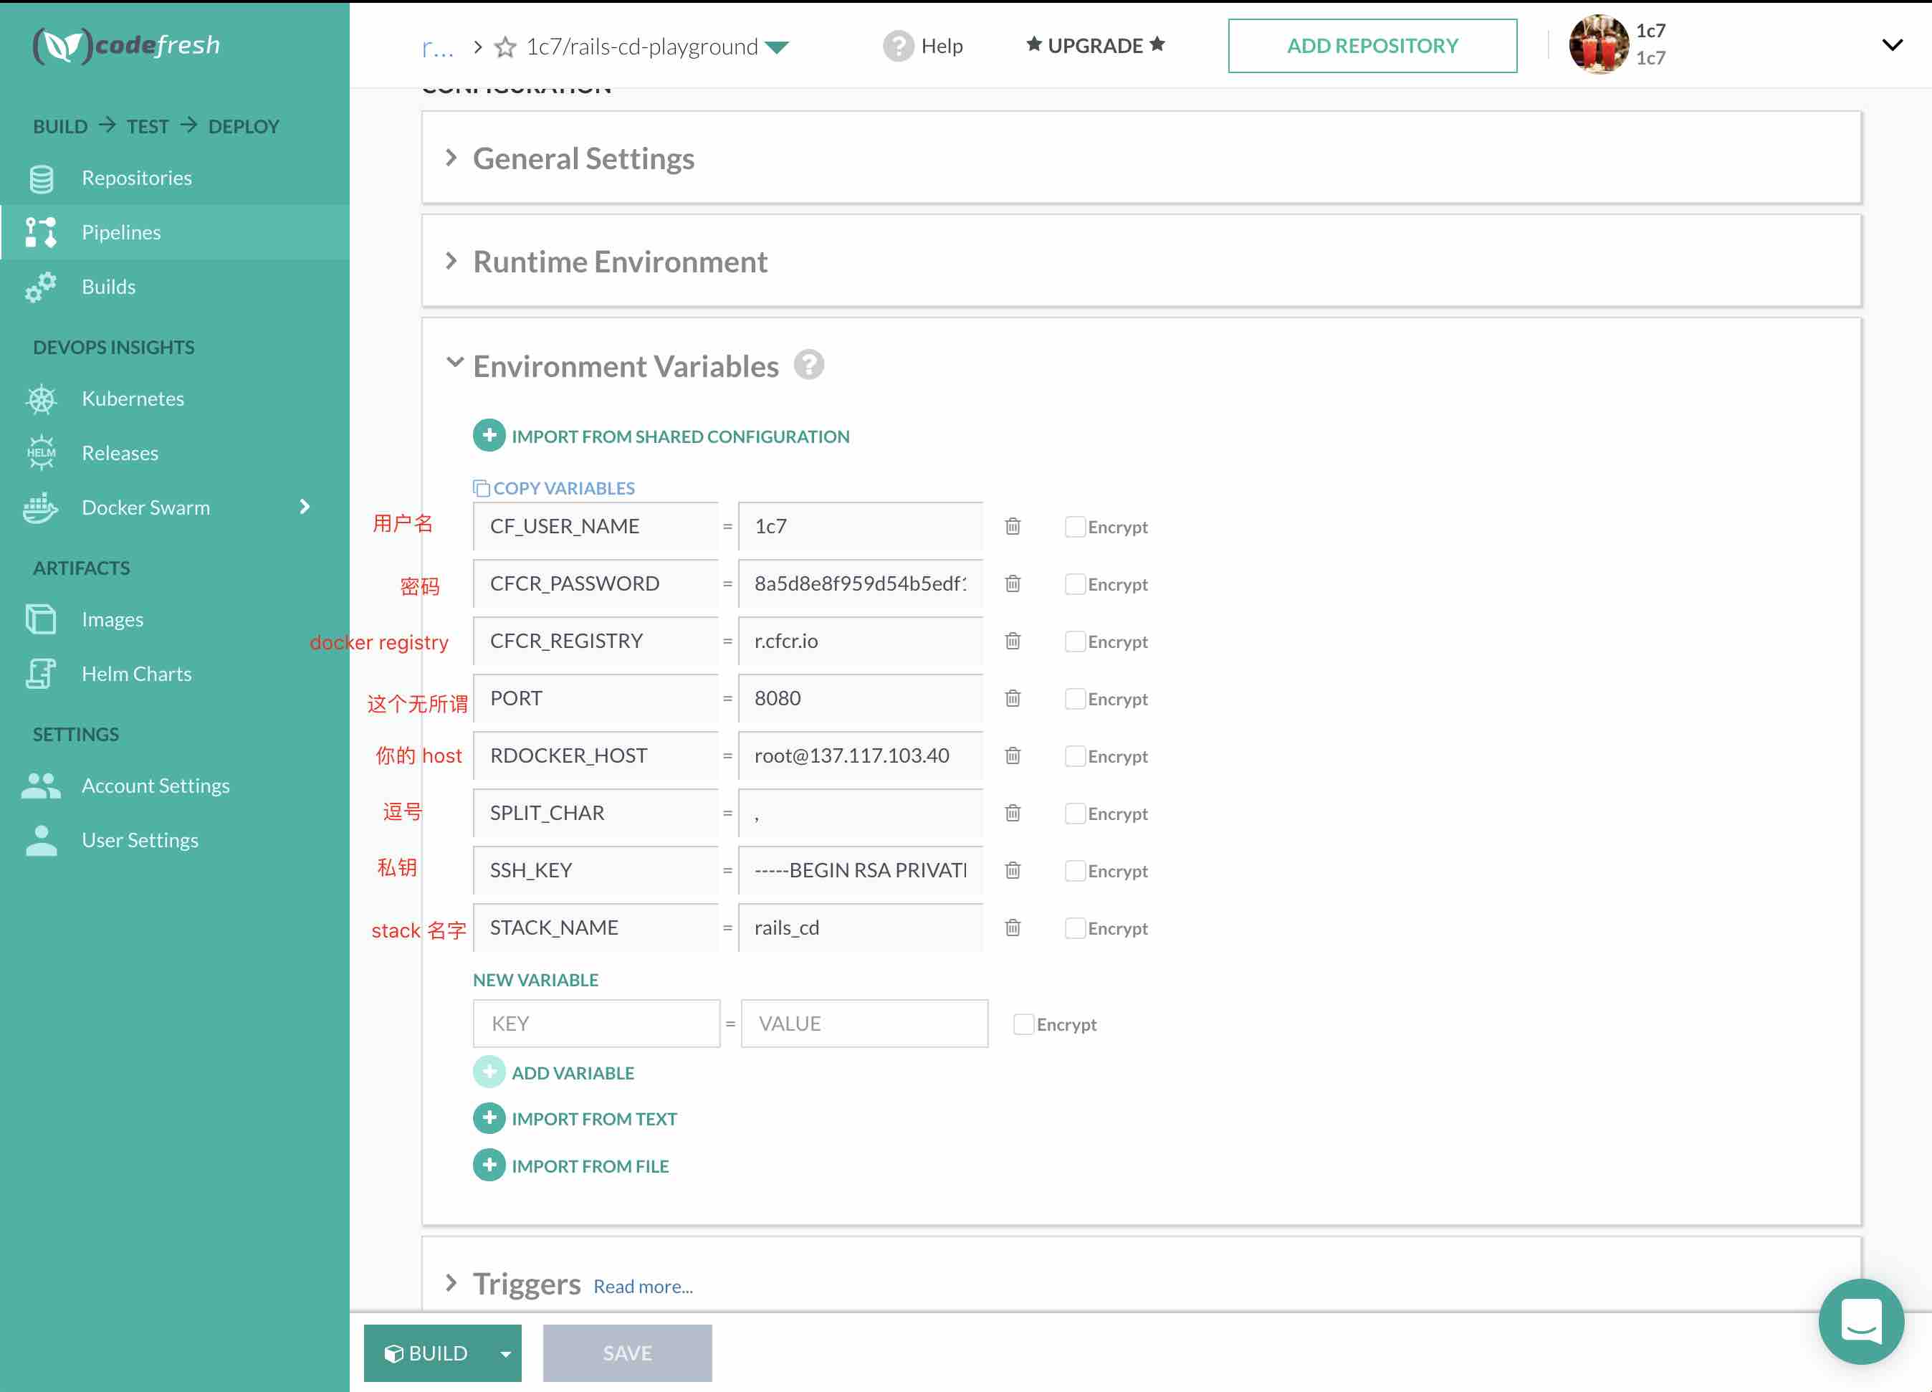Enable Encrypt for CFCR_PASSWORD
This screenshot has height=1392, width=1932.
pos(1075,583)
